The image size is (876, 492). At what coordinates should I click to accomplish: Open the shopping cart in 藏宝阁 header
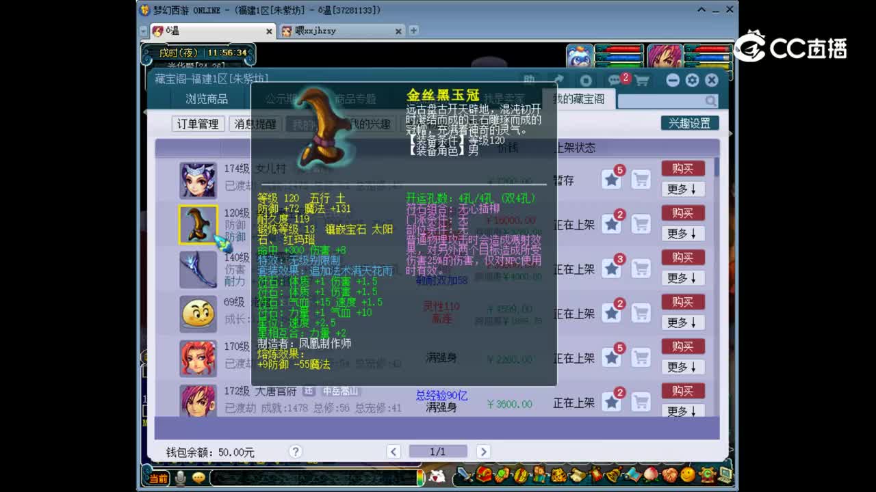(642, 80)
